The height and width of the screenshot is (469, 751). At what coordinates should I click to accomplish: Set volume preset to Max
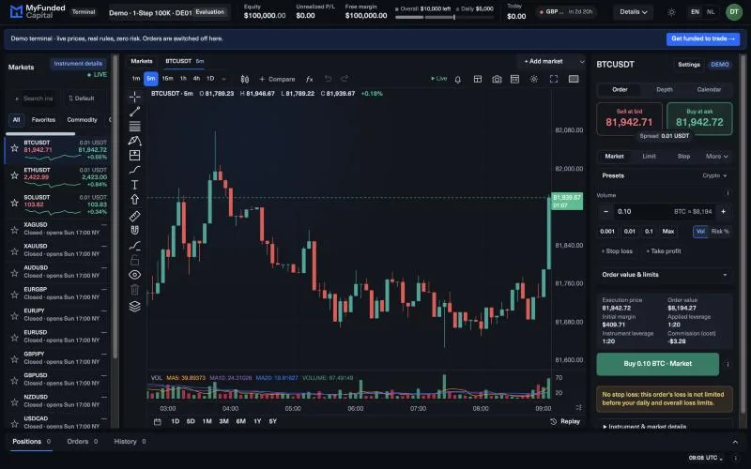coord(668,232)
